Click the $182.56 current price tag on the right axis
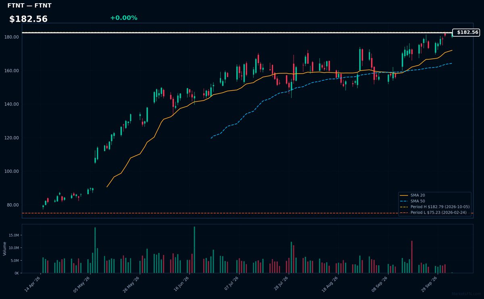This screenshot has width=484, height=299. [x=466, y=32]
